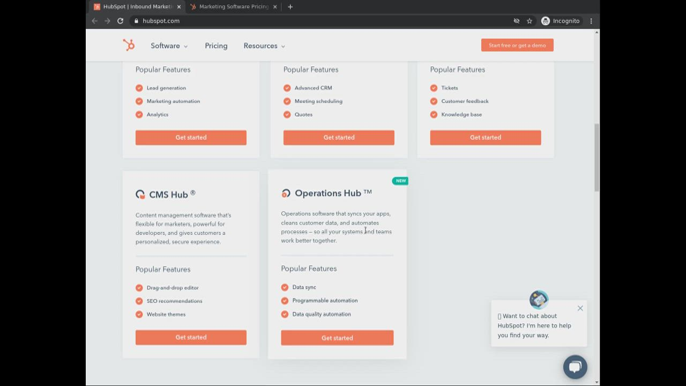The height and width of the screenshot is (386, 686).
Task: Expand the Resources dropdown menu
Action: (x=264, y=46)
